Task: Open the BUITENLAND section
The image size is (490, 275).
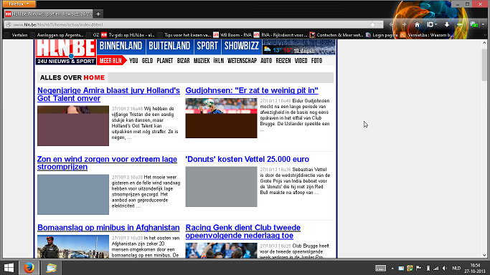Action: pos(169,46)
